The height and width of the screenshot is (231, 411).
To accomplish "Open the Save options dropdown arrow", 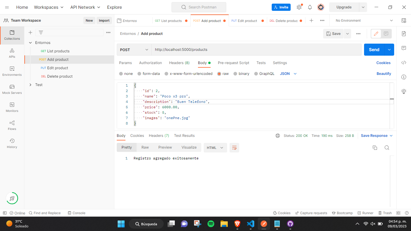I will (x=348, y=34).
